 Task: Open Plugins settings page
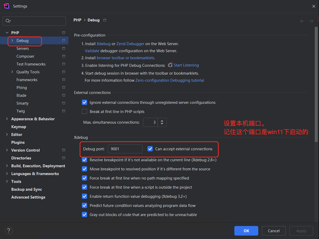pos(18,142)
